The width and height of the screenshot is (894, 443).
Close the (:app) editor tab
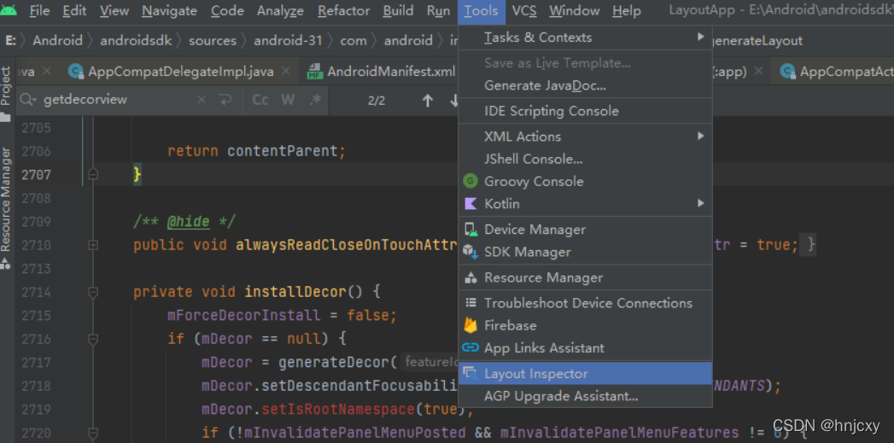tap(758, 71)
